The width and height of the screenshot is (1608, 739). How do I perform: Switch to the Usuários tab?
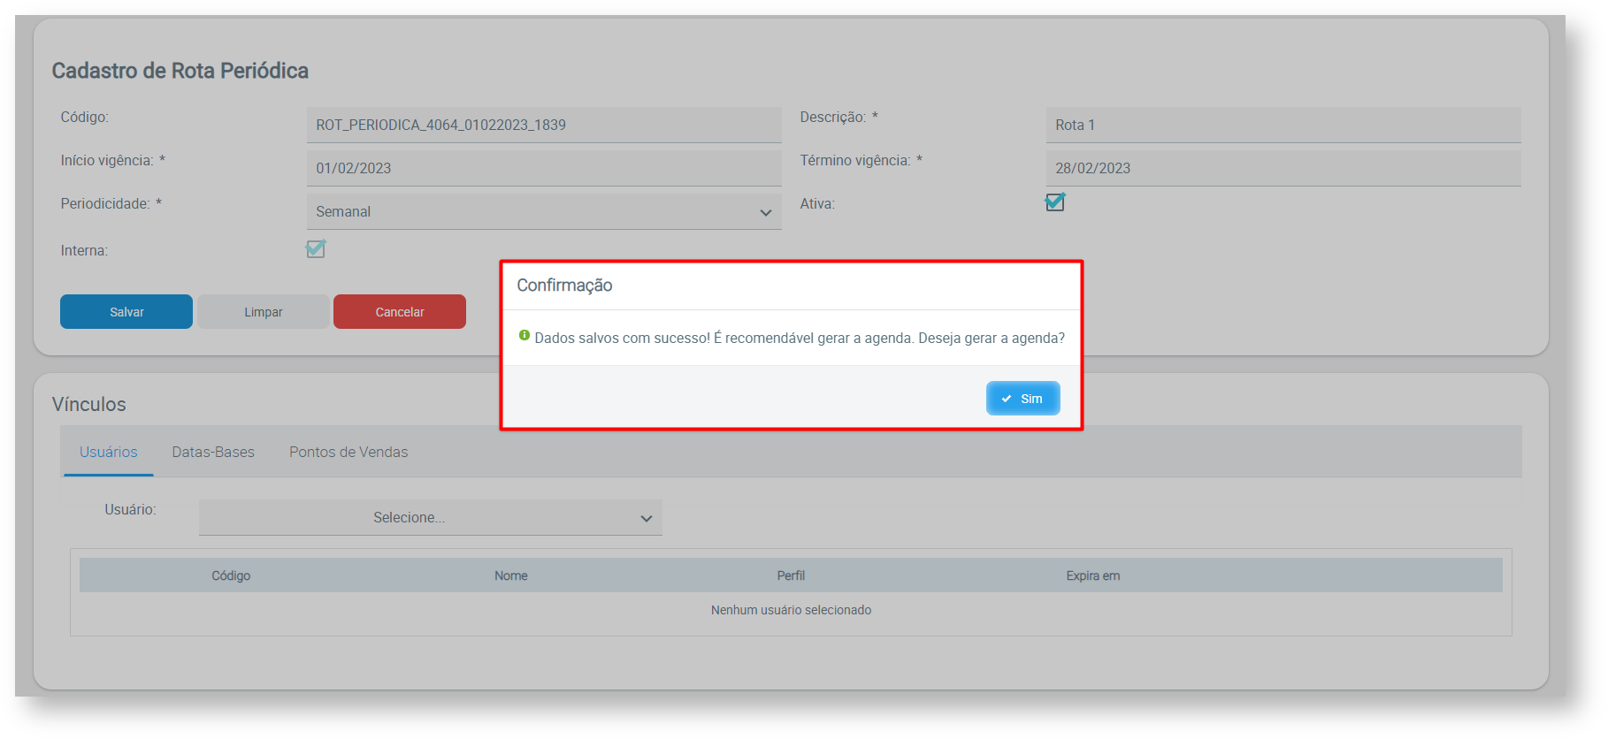(109, 453)
